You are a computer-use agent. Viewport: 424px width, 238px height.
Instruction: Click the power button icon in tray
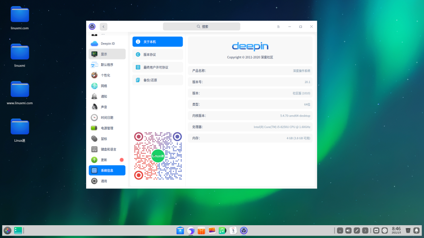point(385,231)
